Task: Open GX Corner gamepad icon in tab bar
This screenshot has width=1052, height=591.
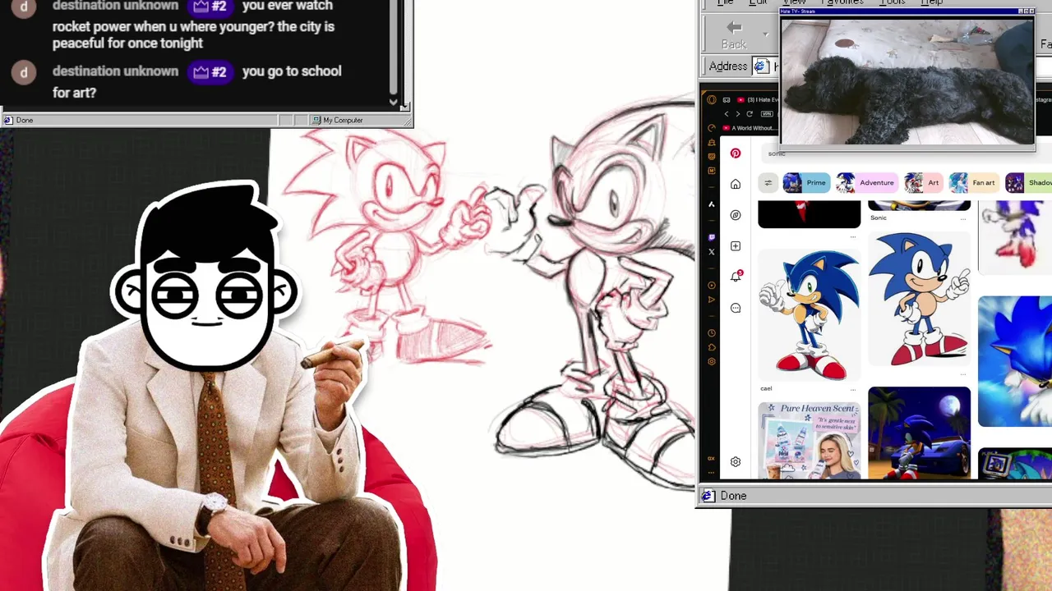Action: click(x=726, y=100)
